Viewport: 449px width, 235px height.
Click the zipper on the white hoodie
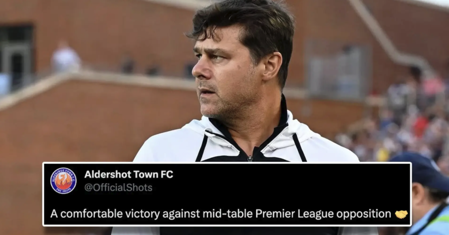pos(250,157)
